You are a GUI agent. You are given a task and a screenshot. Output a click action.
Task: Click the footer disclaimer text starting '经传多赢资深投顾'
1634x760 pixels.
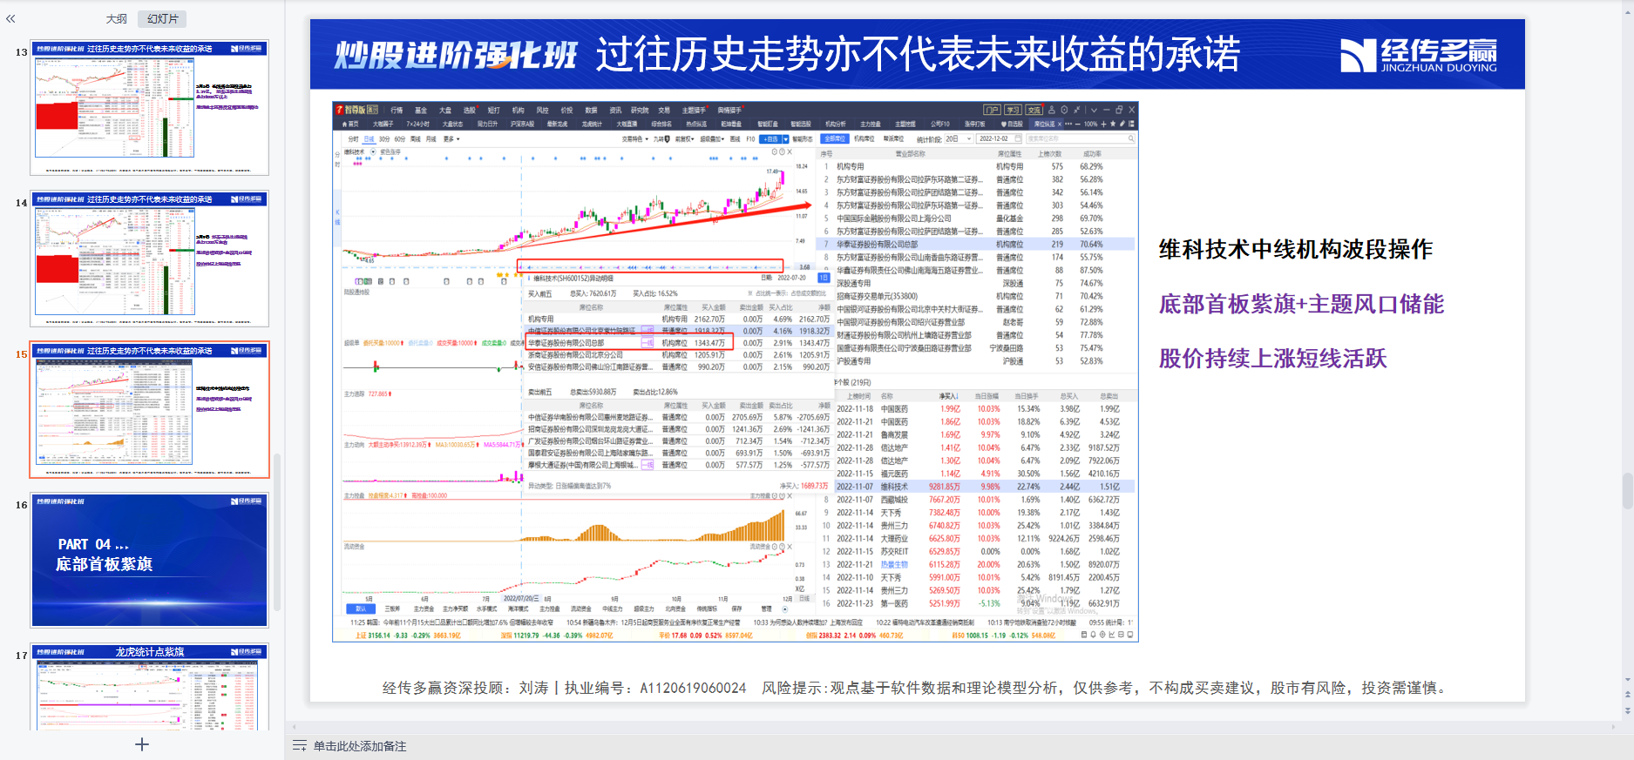point(916,688)
